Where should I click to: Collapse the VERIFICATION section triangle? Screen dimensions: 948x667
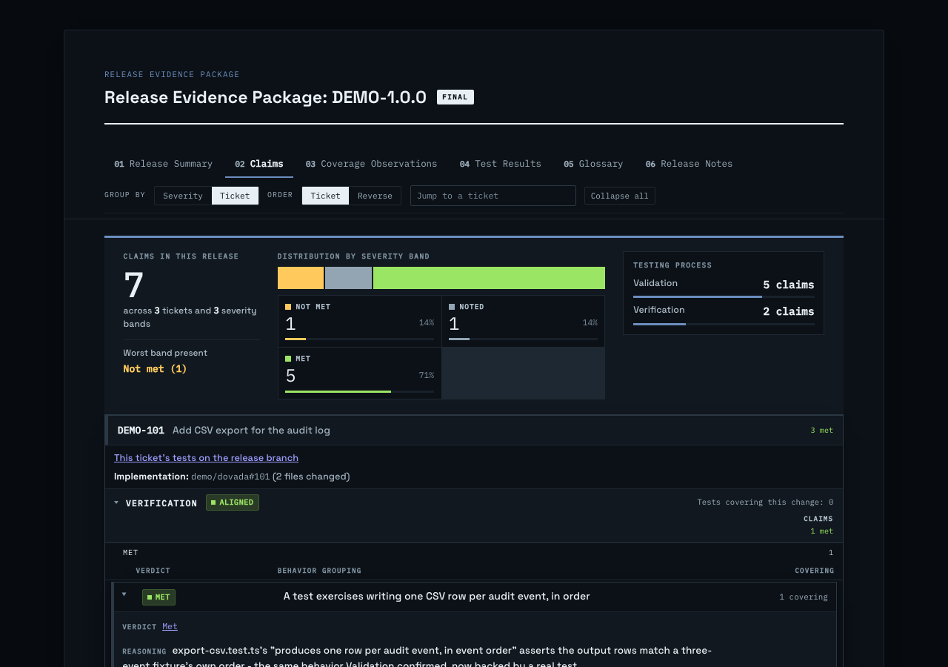click(116, 502)
